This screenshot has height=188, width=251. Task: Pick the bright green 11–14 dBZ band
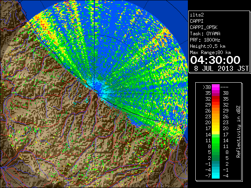coord(215,140)
